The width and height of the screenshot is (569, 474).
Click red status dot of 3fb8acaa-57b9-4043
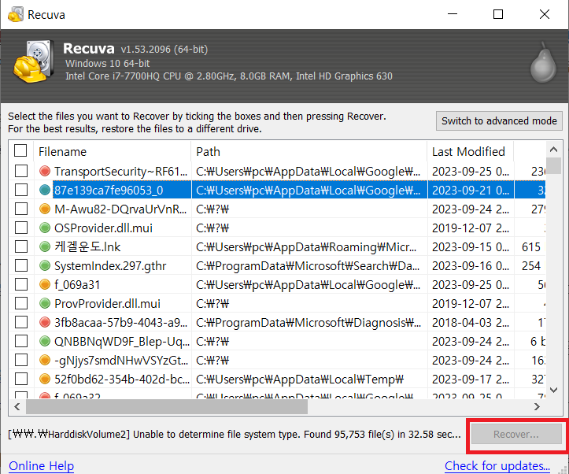[x=45, y=322]
